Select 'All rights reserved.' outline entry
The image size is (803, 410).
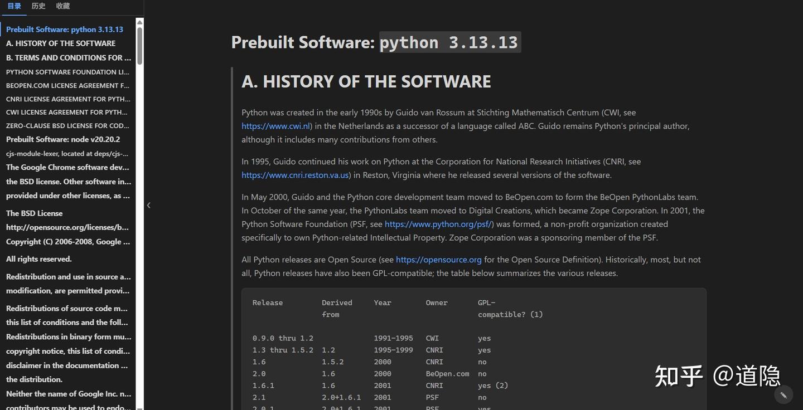point(39,259)
